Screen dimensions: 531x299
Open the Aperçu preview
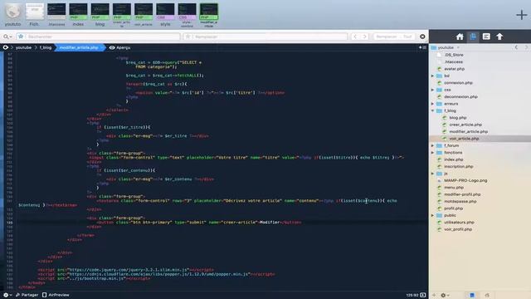pos(119,48)
